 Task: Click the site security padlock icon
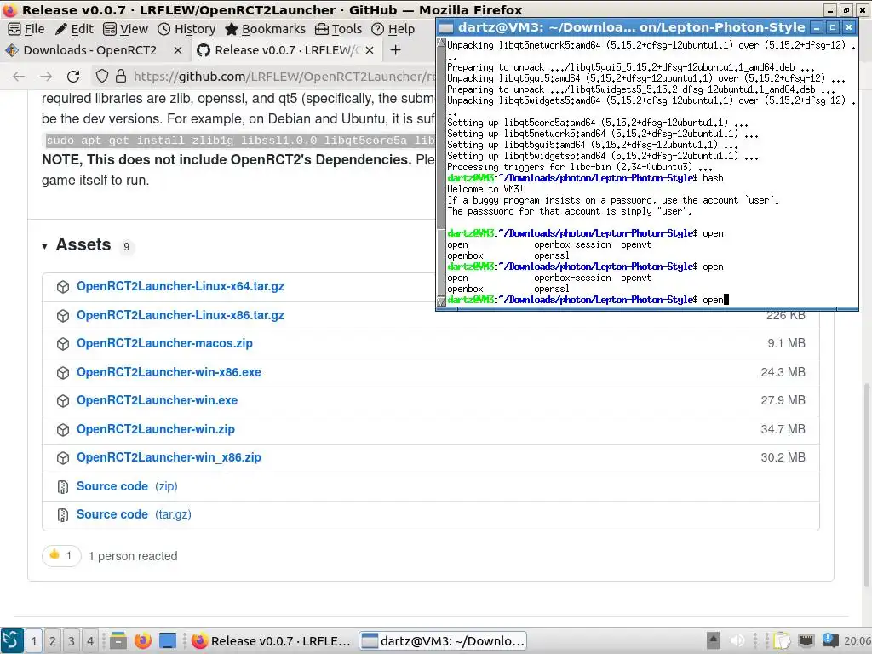tap(121, 76)
